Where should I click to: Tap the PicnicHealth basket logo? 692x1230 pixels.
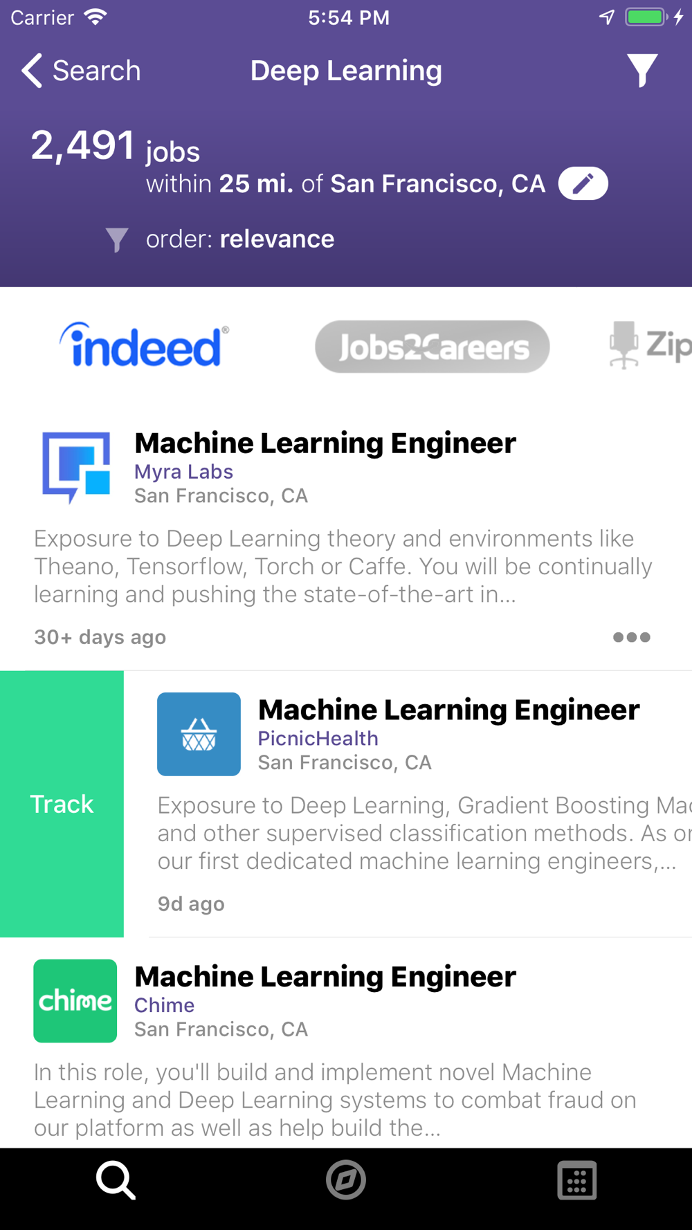click(199, 734)
